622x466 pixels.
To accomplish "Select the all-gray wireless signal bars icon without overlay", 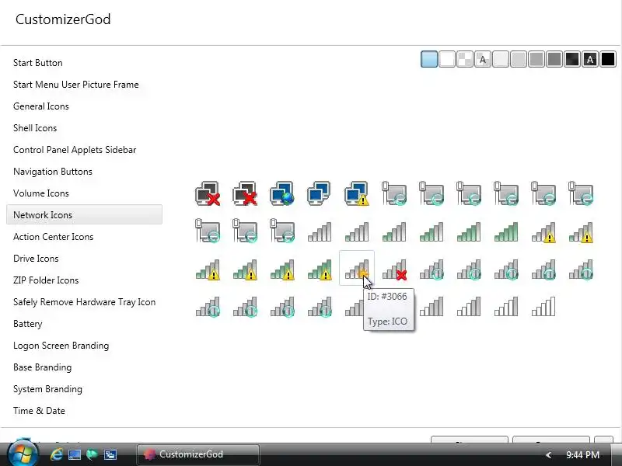I will pyautogui.click(x=320, y=231).
